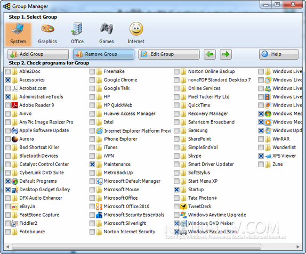Click the Aurora globe icon
Viewport: 306px width, 254px height.
[14, 139]
